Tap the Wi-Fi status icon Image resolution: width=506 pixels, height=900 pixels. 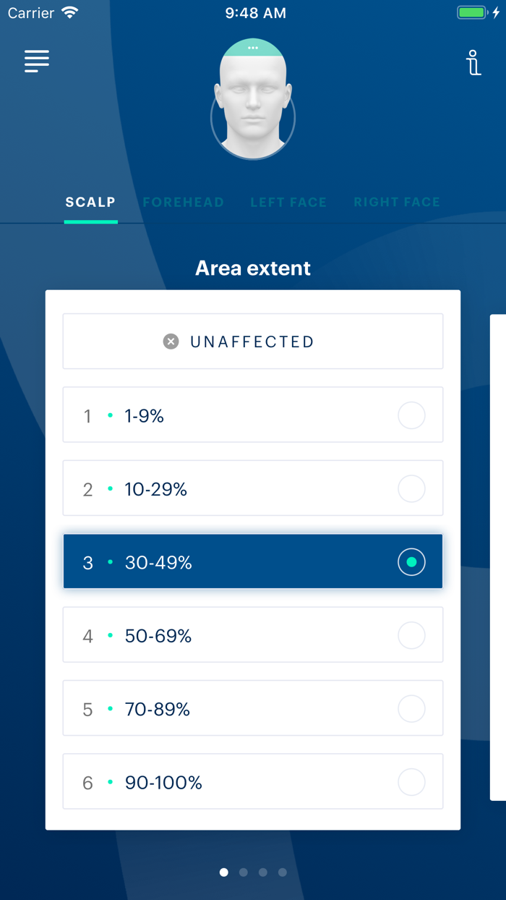[69, 12]
